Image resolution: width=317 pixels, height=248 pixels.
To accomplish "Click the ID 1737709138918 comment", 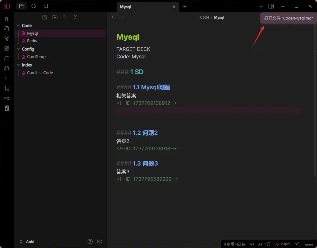I will [x=146, y=148].
